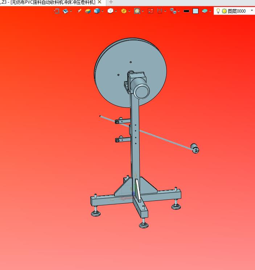Click the black line color swatch
255x270 pixels.
click(186, 11)
